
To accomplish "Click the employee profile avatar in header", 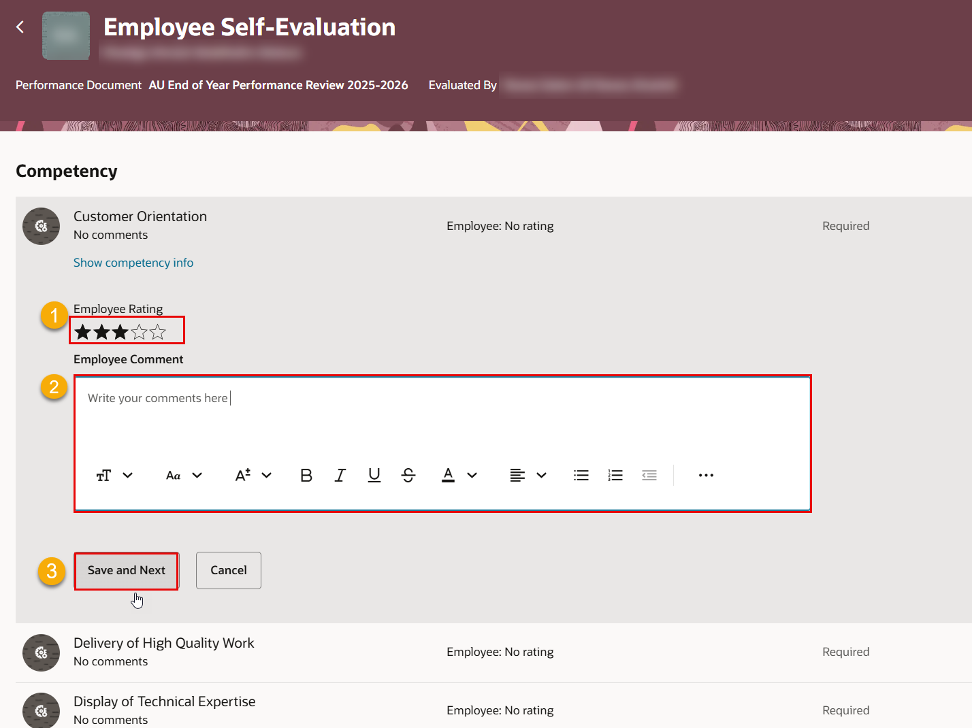I will click(x=66, y=36).
